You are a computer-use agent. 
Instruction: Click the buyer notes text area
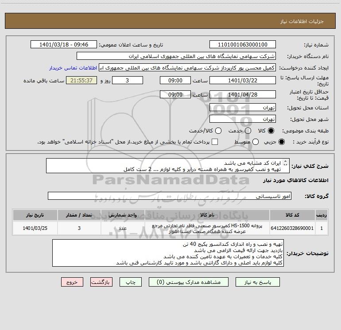tap(168, 253)
